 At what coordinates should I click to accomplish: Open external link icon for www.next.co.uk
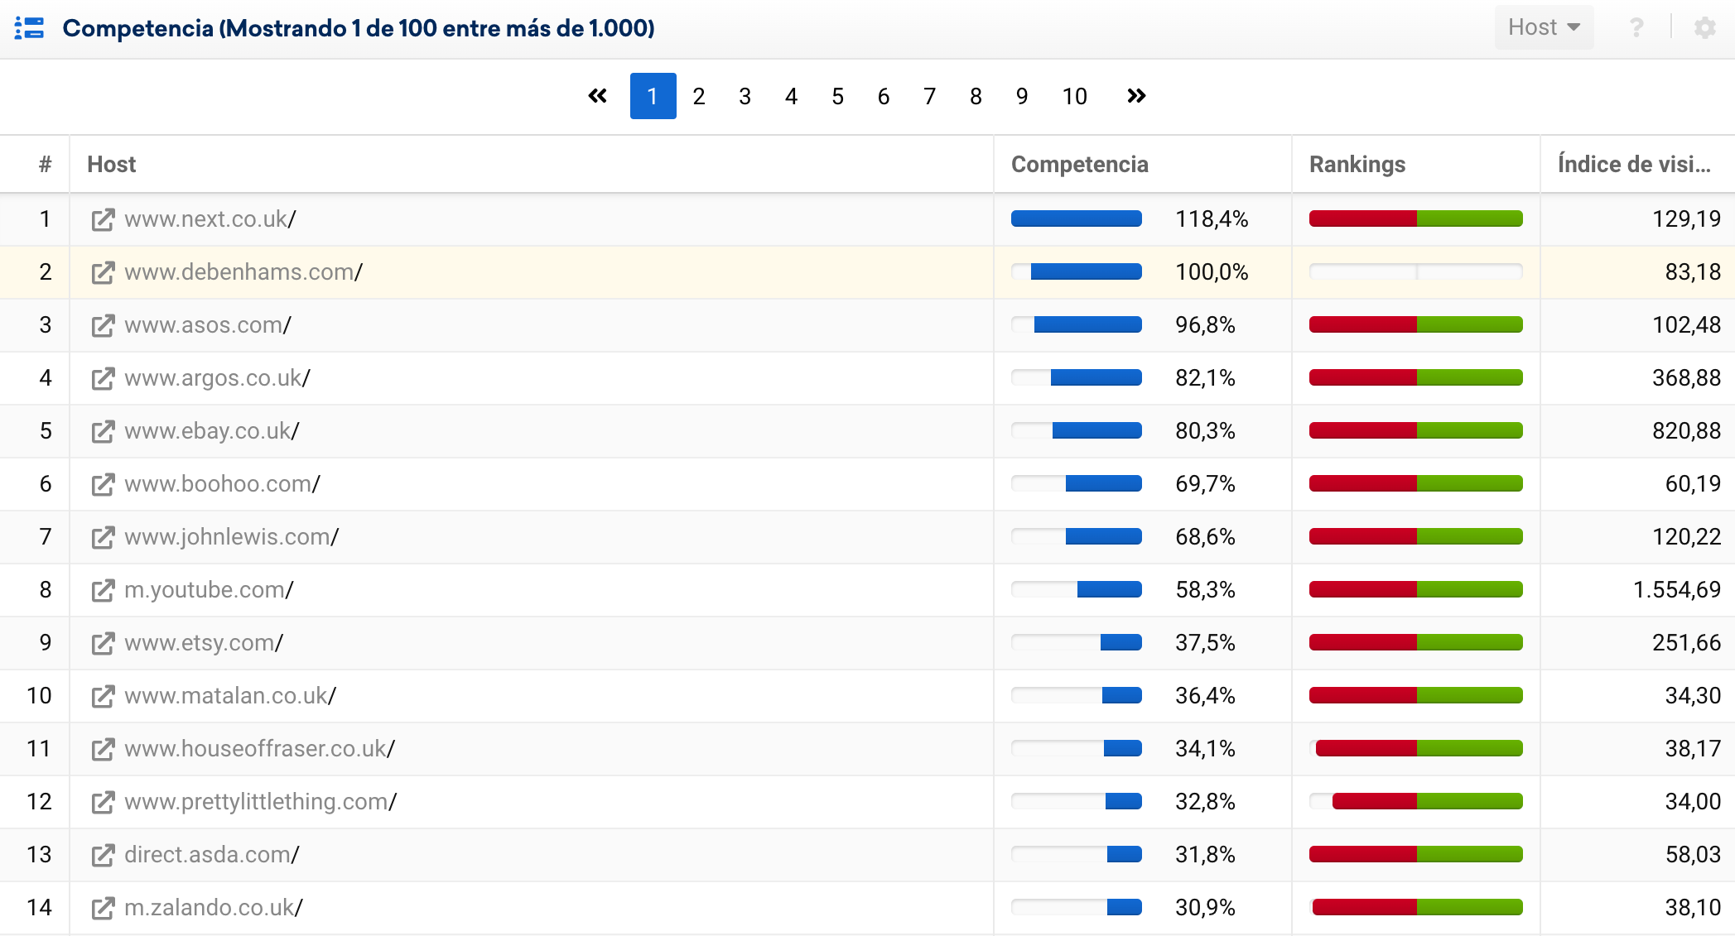(x=103, y=219)
